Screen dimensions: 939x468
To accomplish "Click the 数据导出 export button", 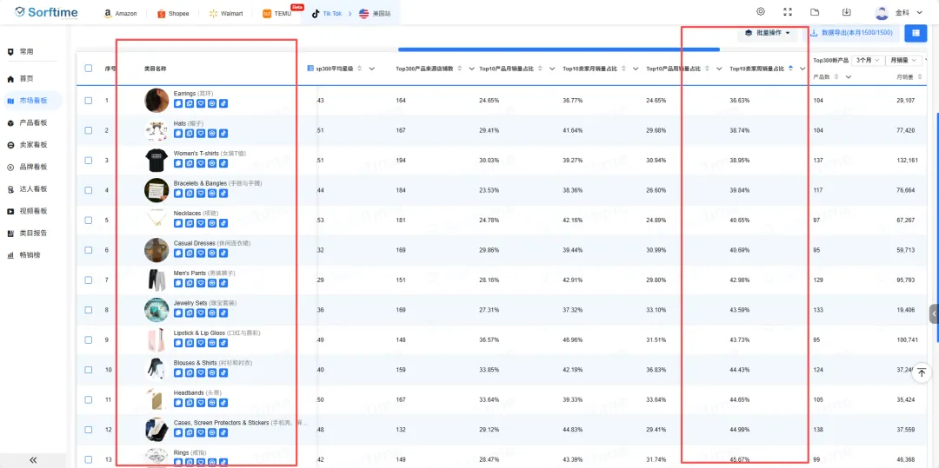I will (x=851, y=33).
